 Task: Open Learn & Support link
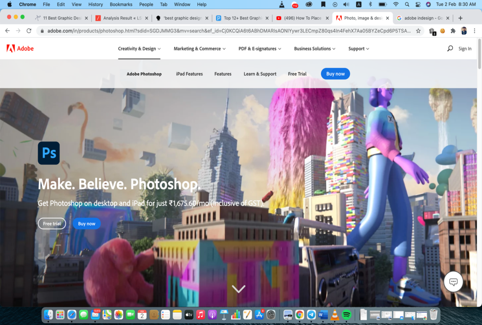[x=260, y=74]
